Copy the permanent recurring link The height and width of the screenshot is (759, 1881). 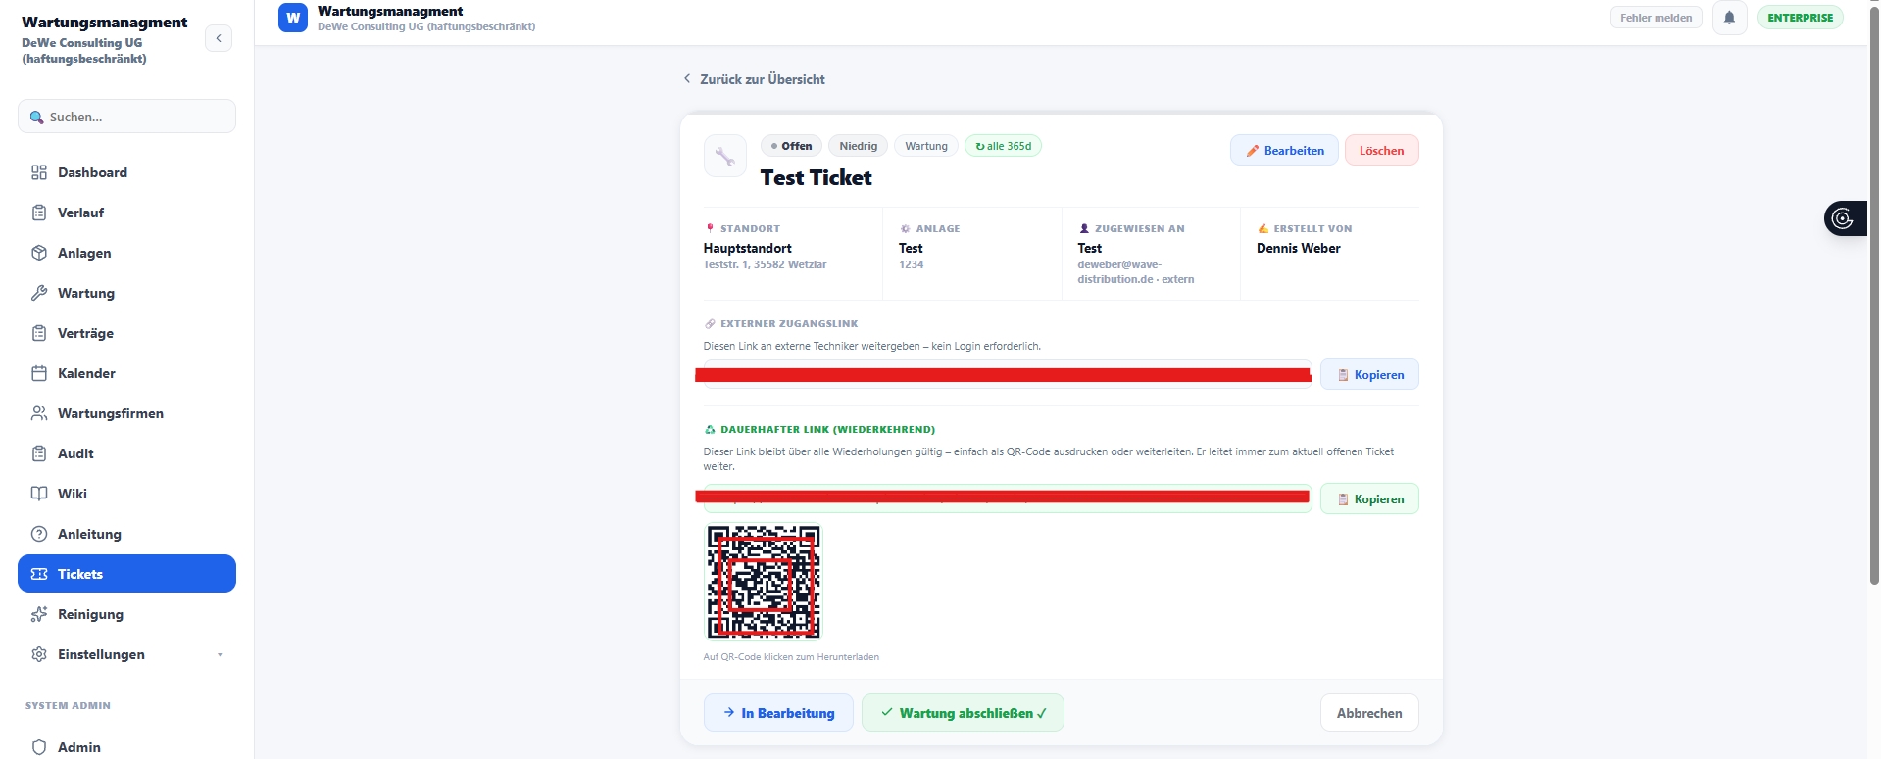(x=1368, y=499)
